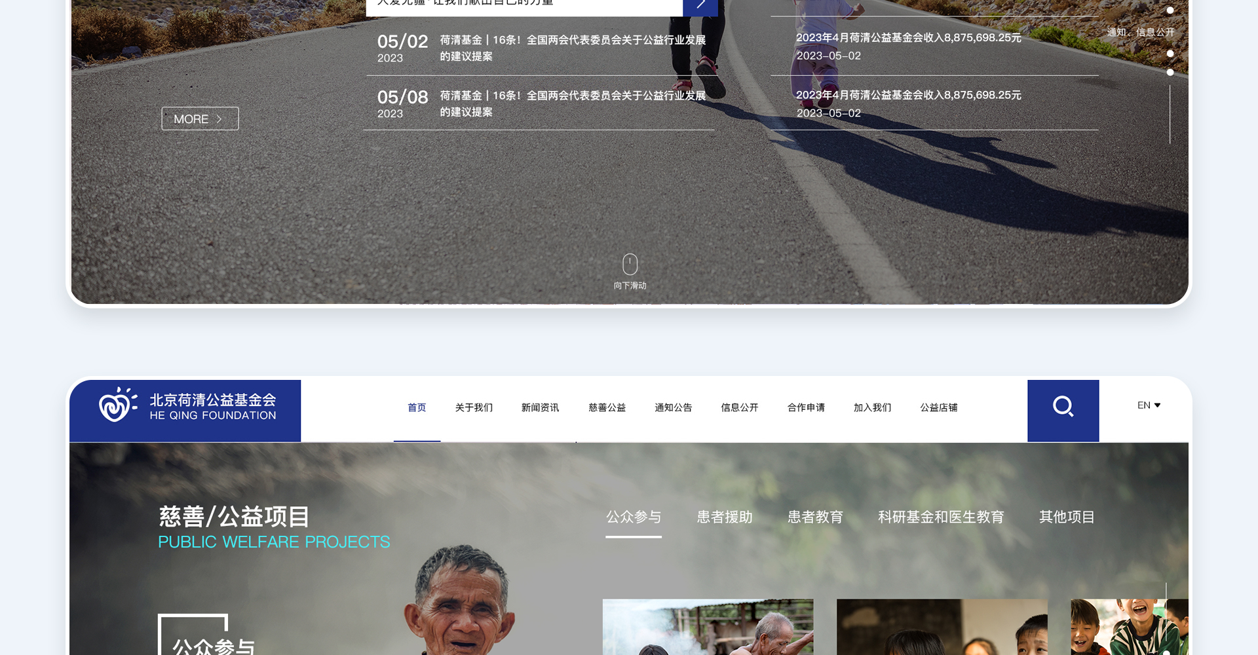The image size is (1258, 655).
Task: Open the 加入我们 menu item
Action: click(872, 407)
